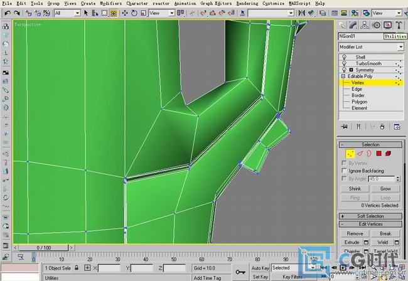Choose the Bind to Space Warp tool

pyautogui.click(x=46, y=13)
